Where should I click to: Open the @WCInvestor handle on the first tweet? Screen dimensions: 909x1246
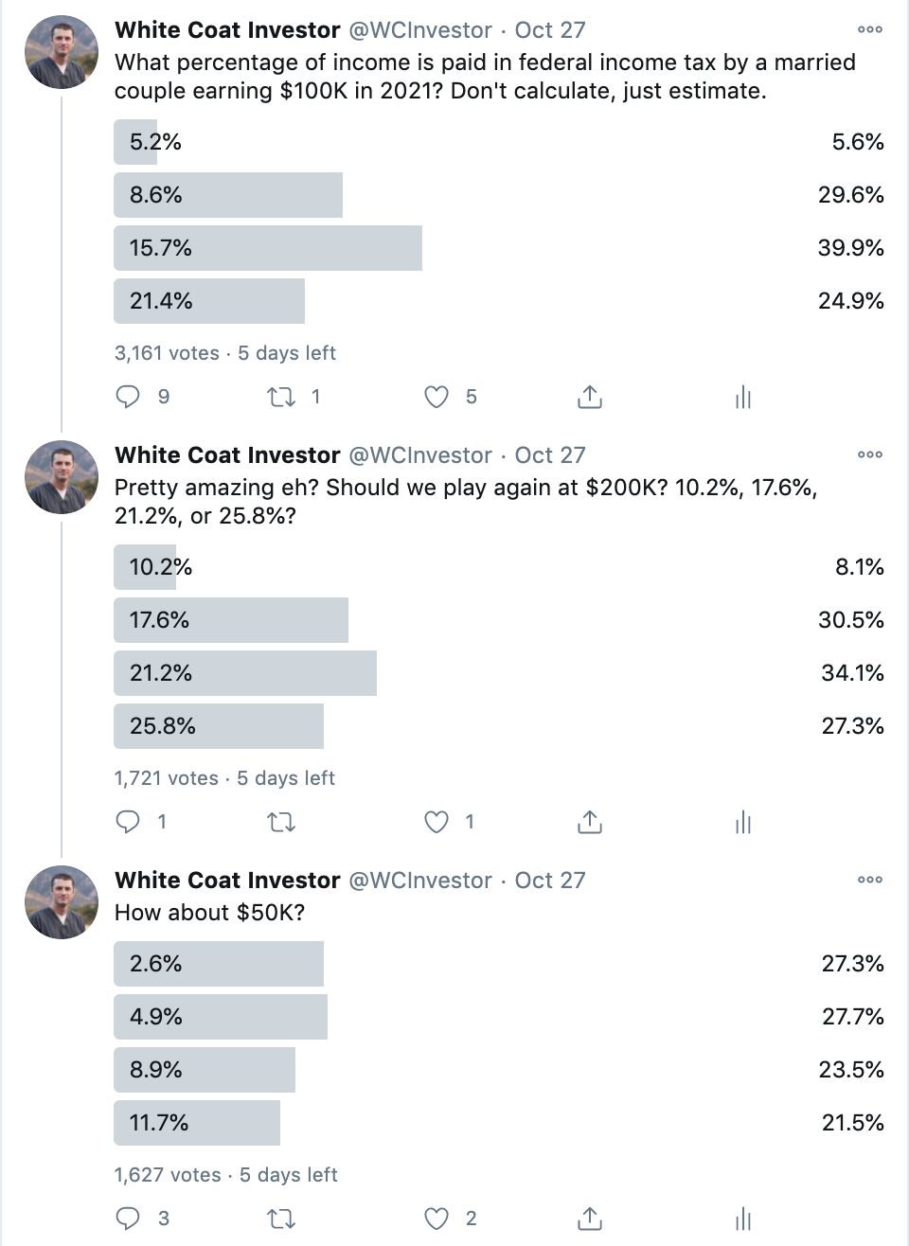pyautogui.click(x=420, y=30)
